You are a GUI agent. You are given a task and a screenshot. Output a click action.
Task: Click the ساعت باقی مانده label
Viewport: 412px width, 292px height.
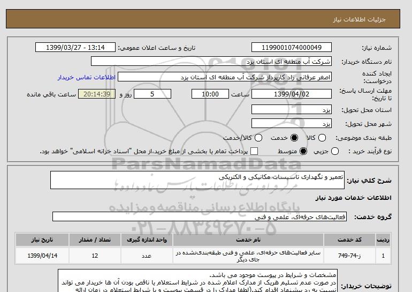pos(51,94)
